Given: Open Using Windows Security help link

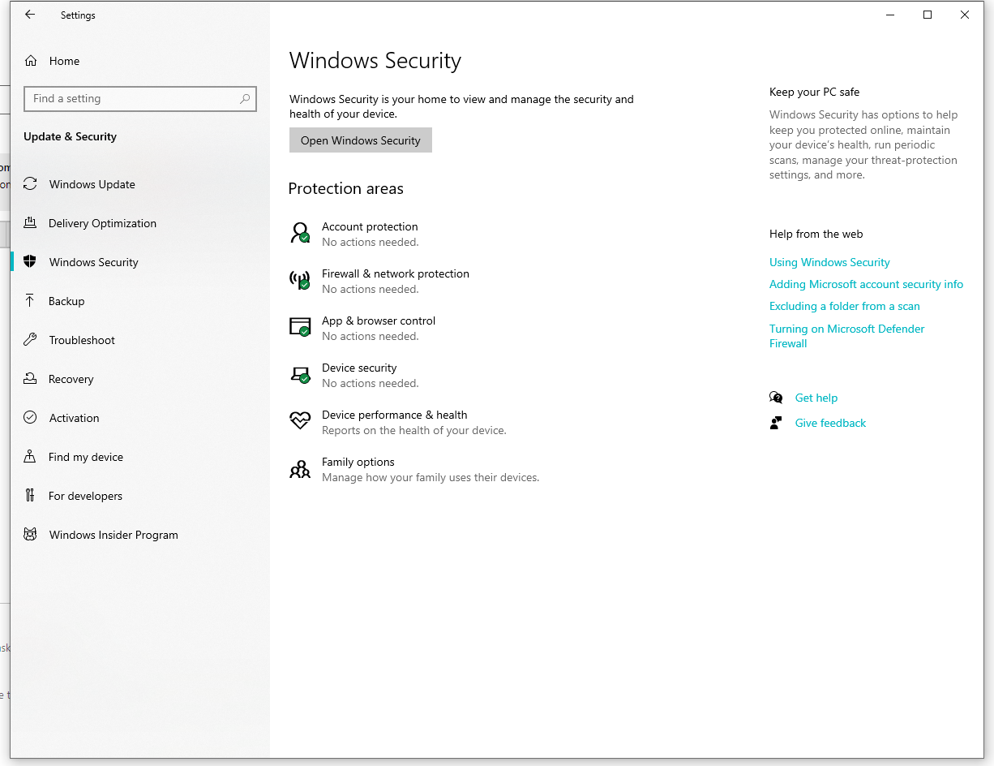Looking at the screenshot, I should tap(829, 262).
